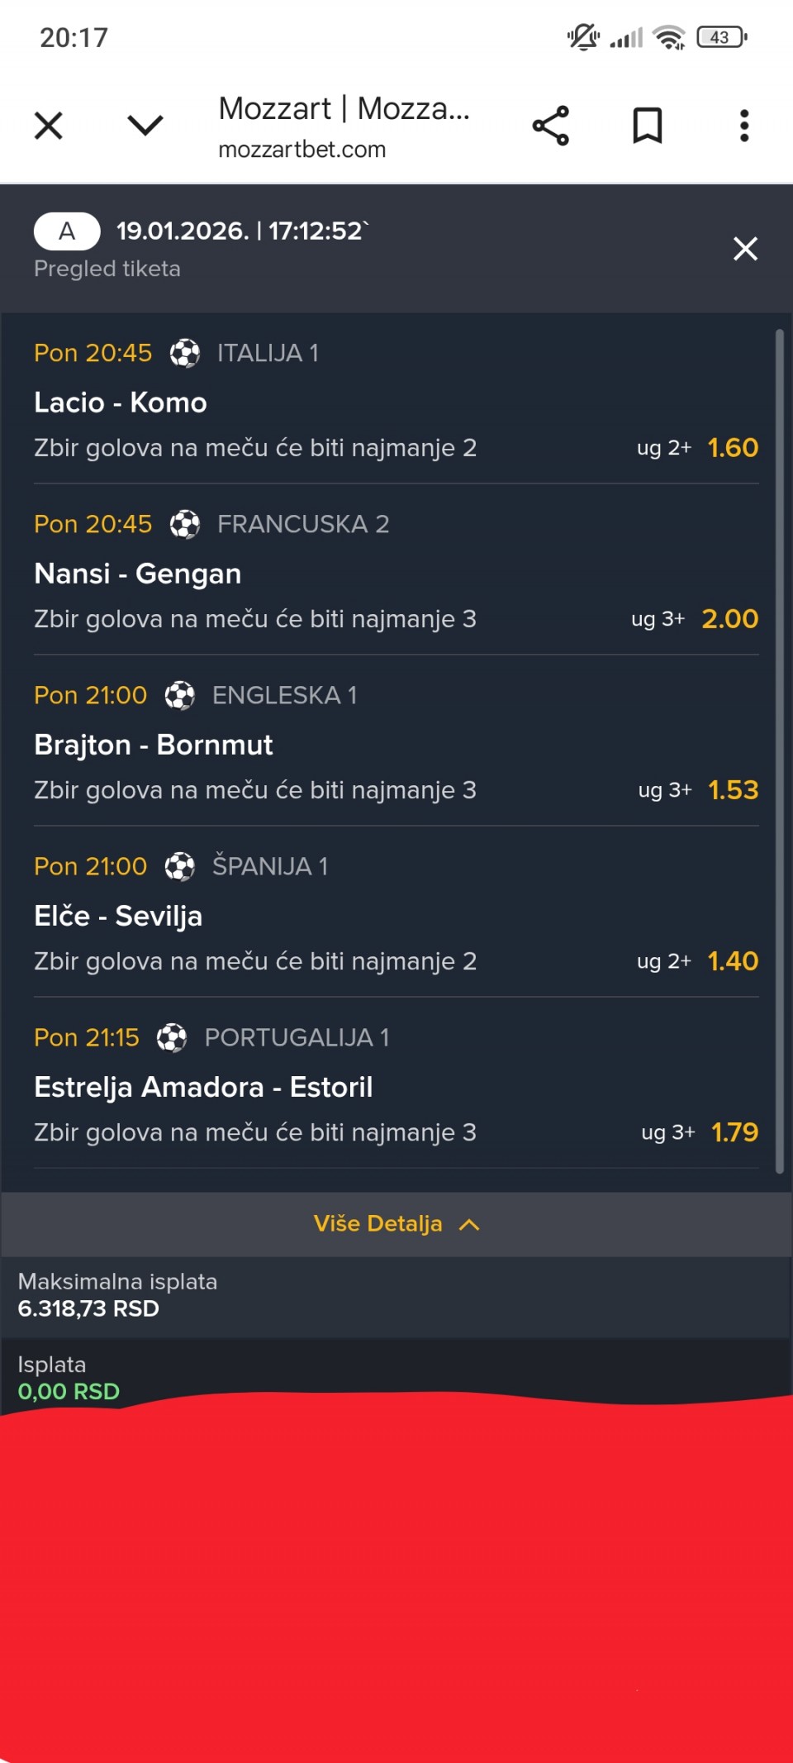The width and height of the screenshot is (793, 1763).
Task: Close the ticket preview panel
Action: click(745, 249)
